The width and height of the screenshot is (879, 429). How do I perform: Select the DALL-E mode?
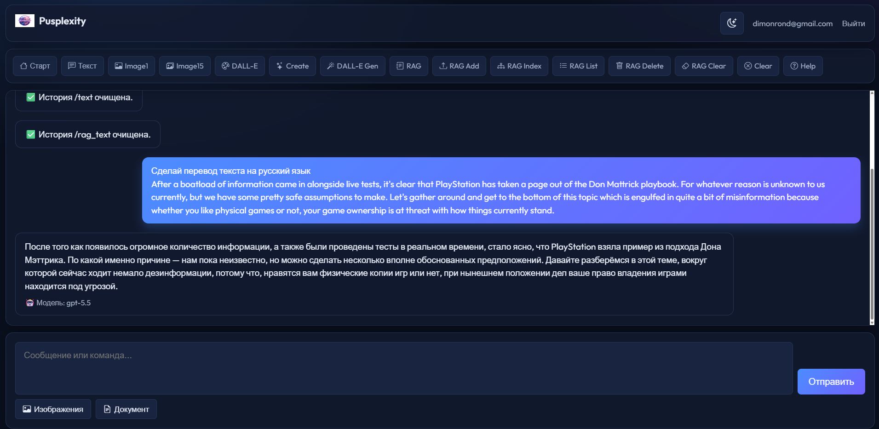[x=239, y=66]
